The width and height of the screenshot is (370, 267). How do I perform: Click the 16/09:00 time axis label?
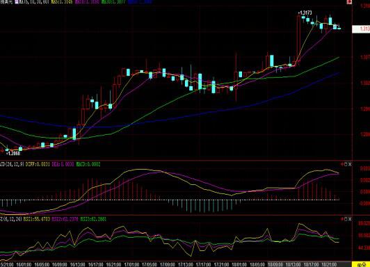[x=60, y=265]
